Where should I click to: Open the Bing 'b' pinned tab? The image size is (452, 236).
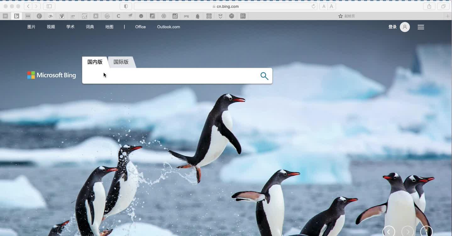[17, 16]
